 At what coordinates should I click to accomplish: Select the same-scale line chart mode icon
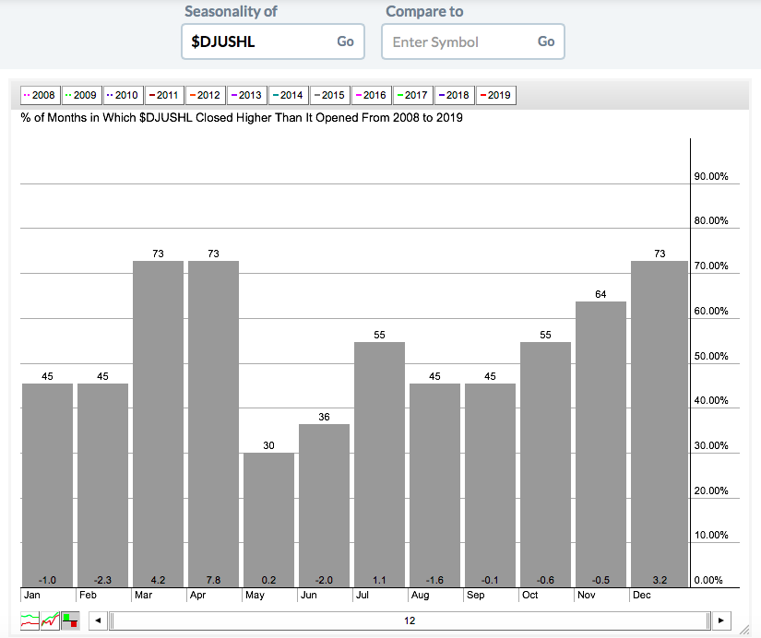click(50, 620)
